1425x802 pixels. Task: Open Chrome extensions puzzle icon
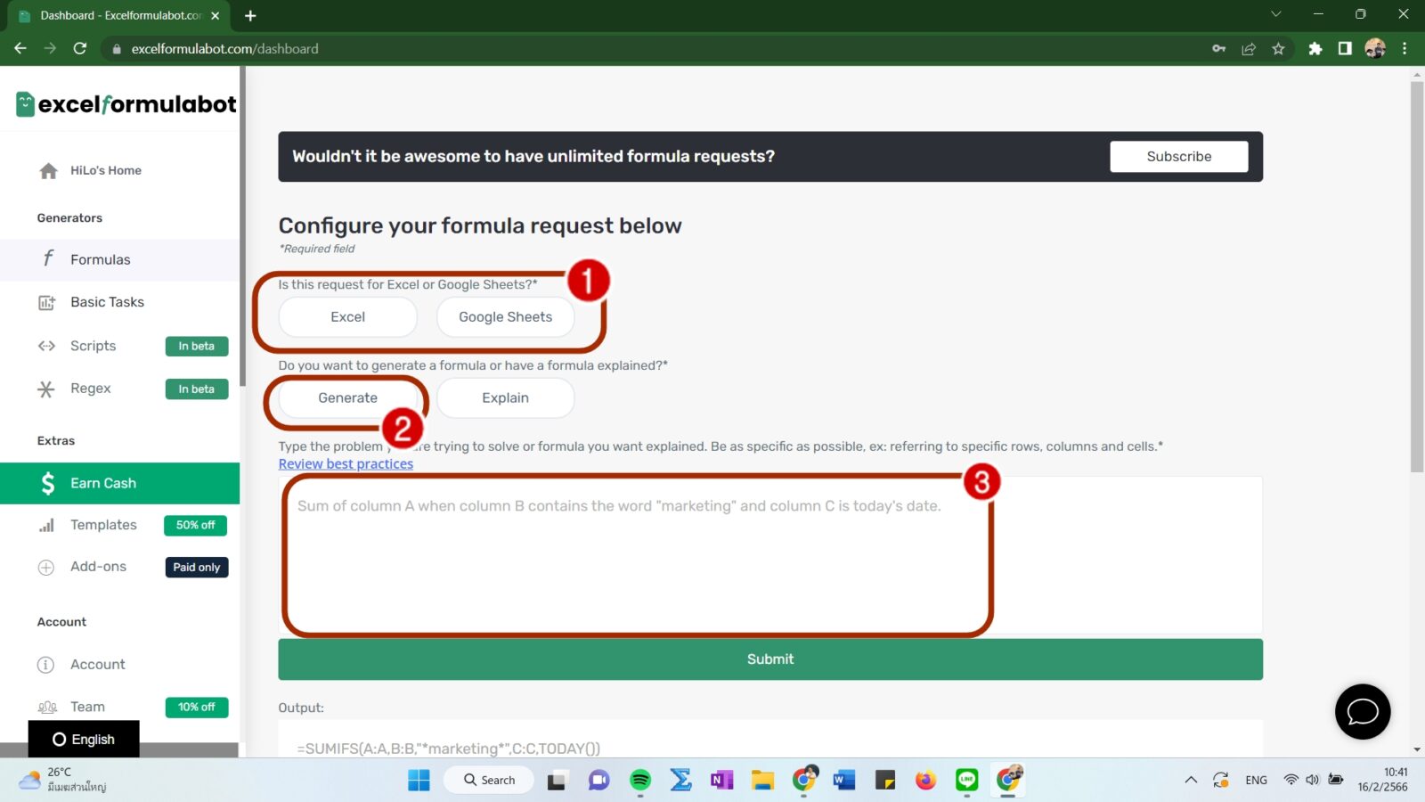1315,49
